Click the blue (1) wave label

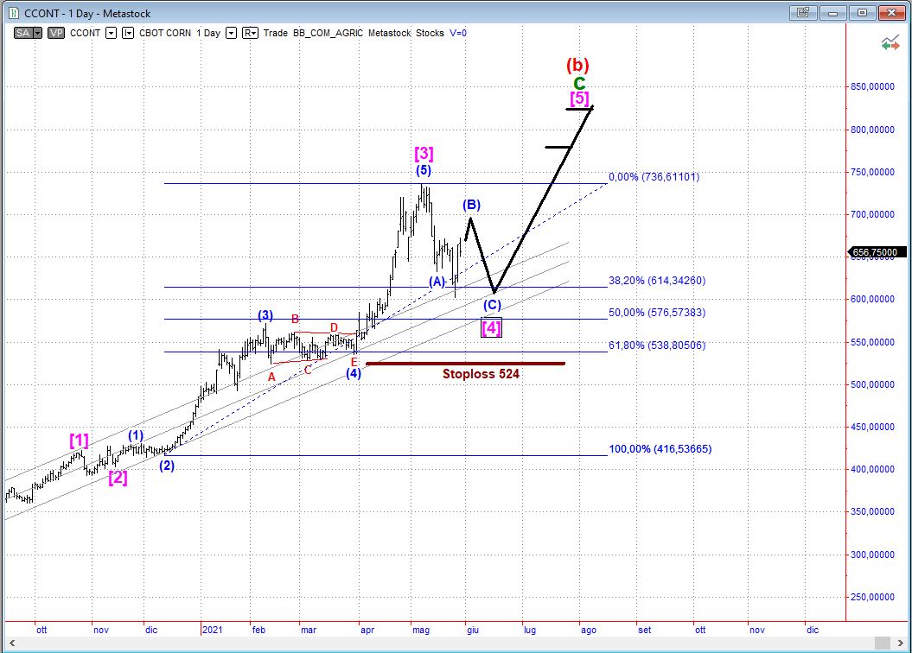[x=136, y=435]
